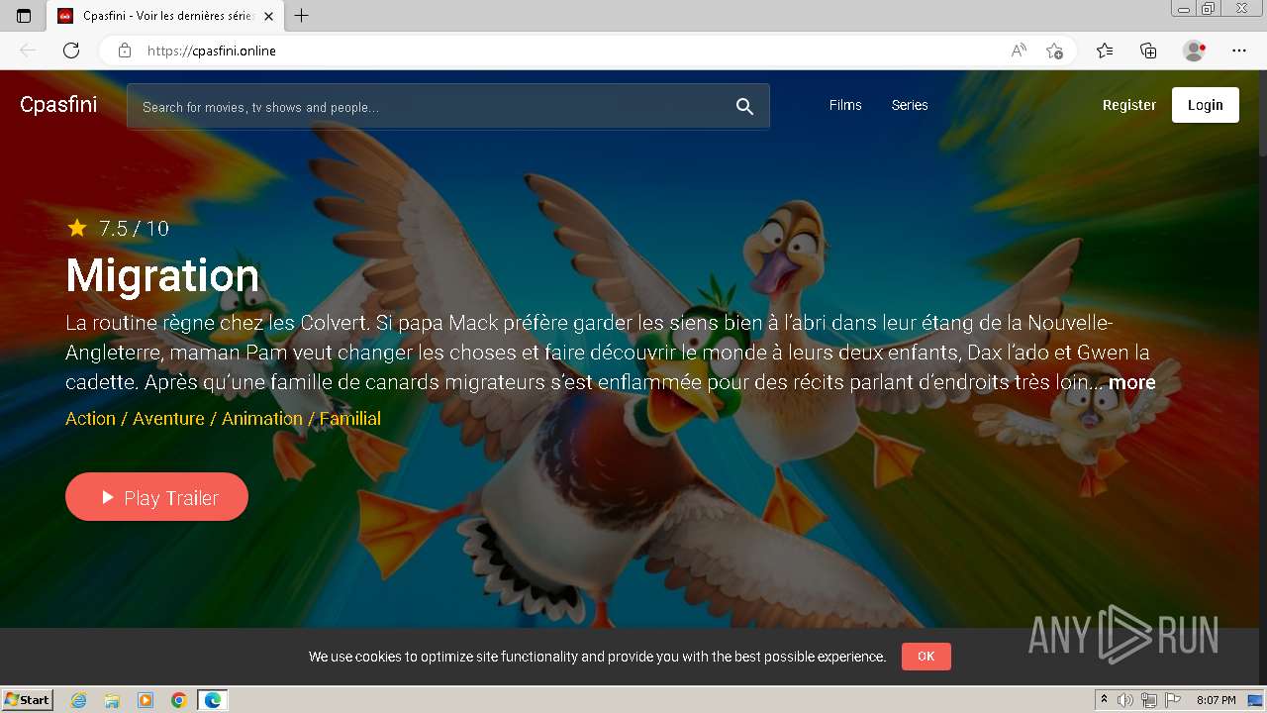Open the Start menu
The width and height of the screenshot is (1267, 713).
[x=28, y=700]
